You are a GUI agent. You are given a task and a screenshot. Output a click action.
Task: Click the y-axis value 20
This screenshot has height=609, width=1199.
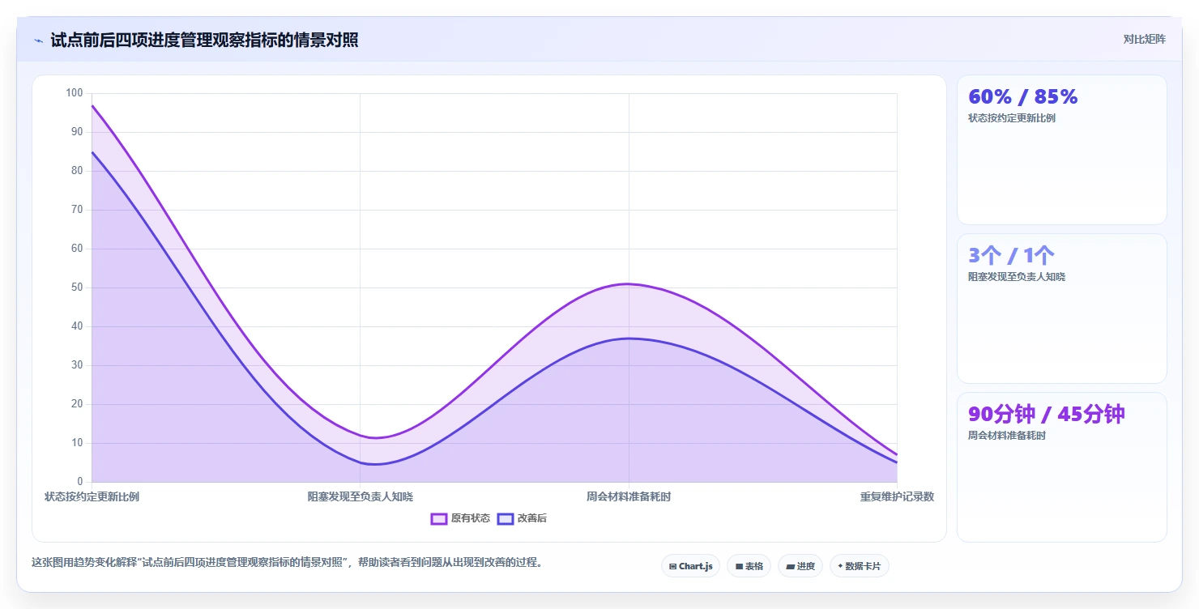[x=77, y=404]
